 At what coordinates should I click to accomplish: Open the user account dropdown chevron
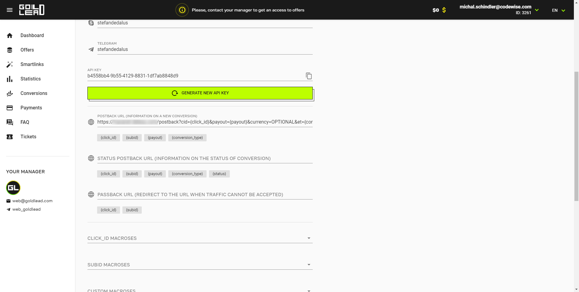(537, 10)
